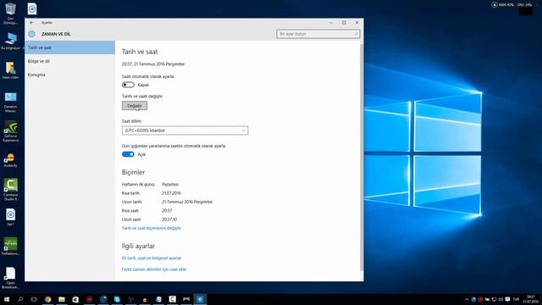The width and height of the screenshot is (542, 305).
Task: Click the back arrow in Ayarlar window
Action: [x=31, y=23]
